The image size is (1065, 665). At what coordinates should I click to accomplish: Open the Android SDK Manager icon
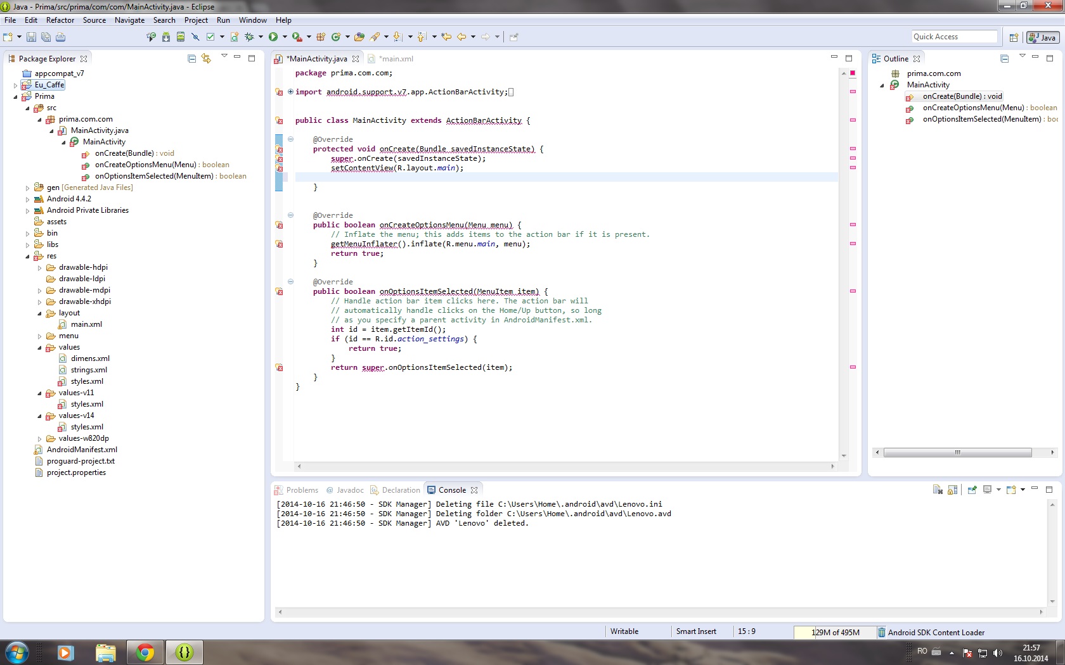pos(166,37)
